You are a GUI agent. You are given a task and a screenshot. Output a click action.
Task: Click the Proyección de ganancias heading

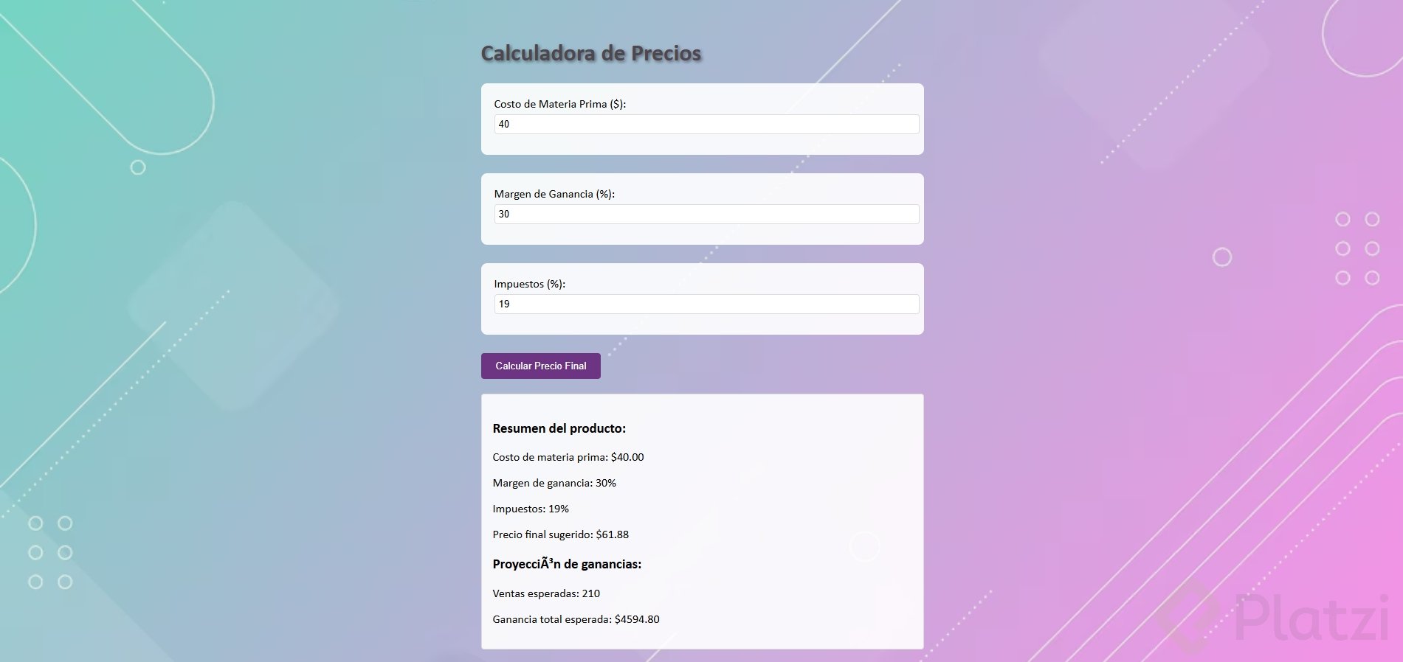[566, 564]
